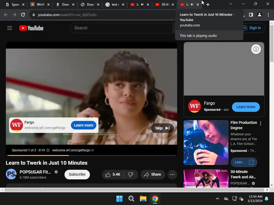Open File Explorer from taskbar
The image size is (274, 205).
[x=143, y=199]
